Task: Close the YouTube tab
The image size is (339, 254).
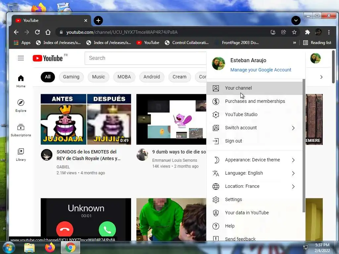Action: [86, 21]
